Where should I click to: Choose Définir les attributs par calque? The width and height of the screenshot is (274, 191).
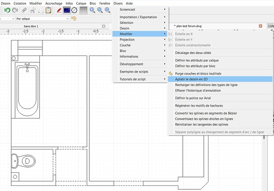pos(220,60)
